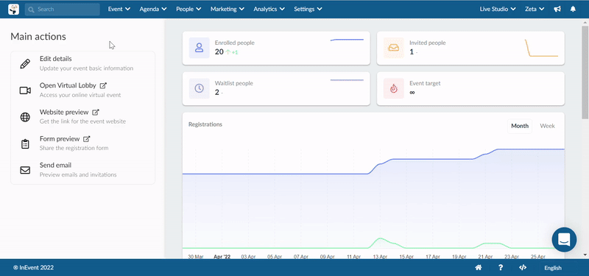589x276 pixels.
Task: Expand the Live Studio dropdown
Action: tap(498, 9)
